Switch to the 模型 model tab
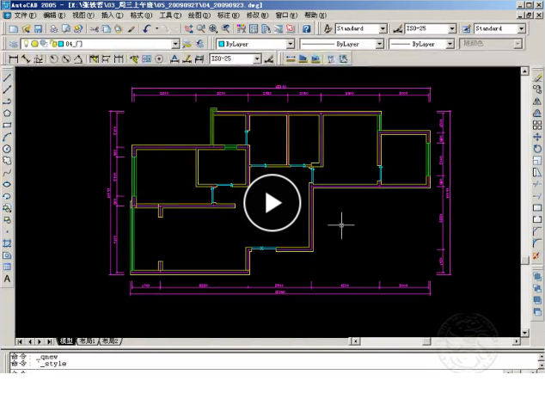 coord(66,341)
